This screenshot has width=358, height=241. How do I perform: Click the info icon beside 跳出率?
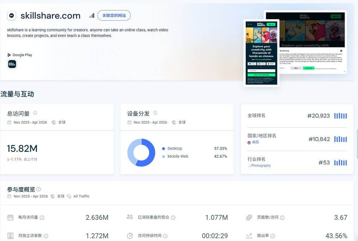pos(272,236)
